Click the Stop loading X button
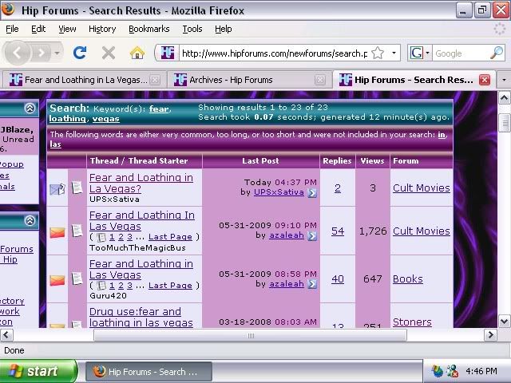 (109, 53)
